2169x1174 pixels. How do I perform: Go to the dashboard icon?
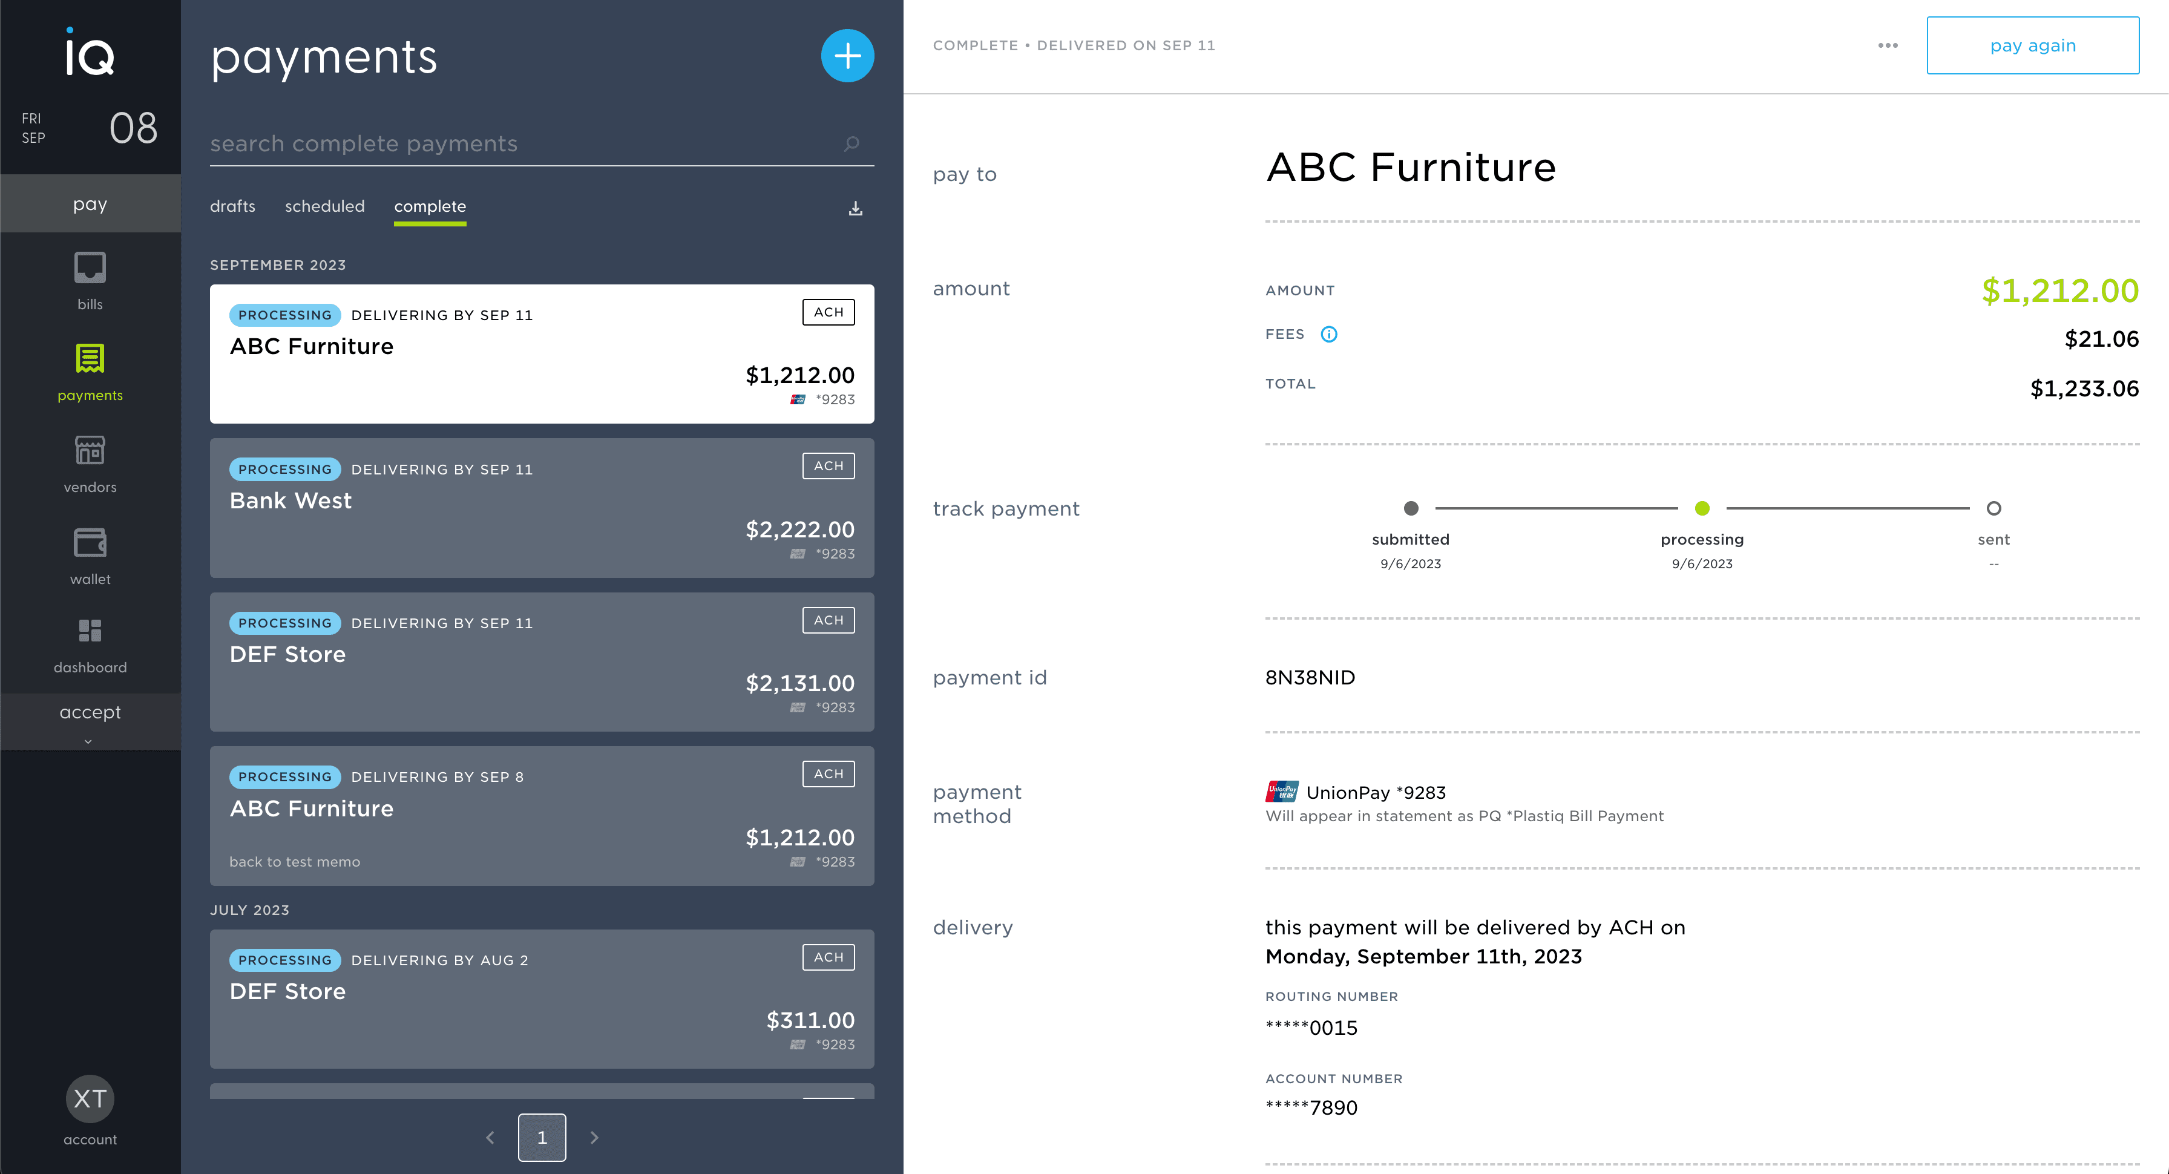point(90,631)
